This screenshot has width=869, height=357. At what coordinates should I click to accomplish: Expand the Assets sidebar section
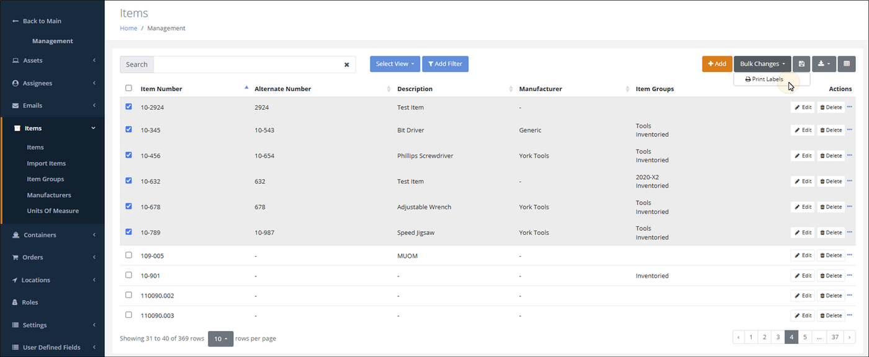coord(52,61)
